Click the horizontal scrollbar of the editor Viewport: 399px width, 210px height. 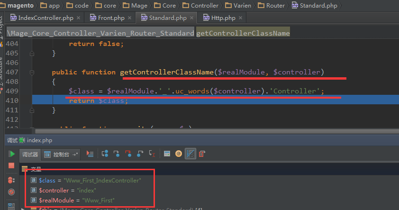[x=216, y=131]
